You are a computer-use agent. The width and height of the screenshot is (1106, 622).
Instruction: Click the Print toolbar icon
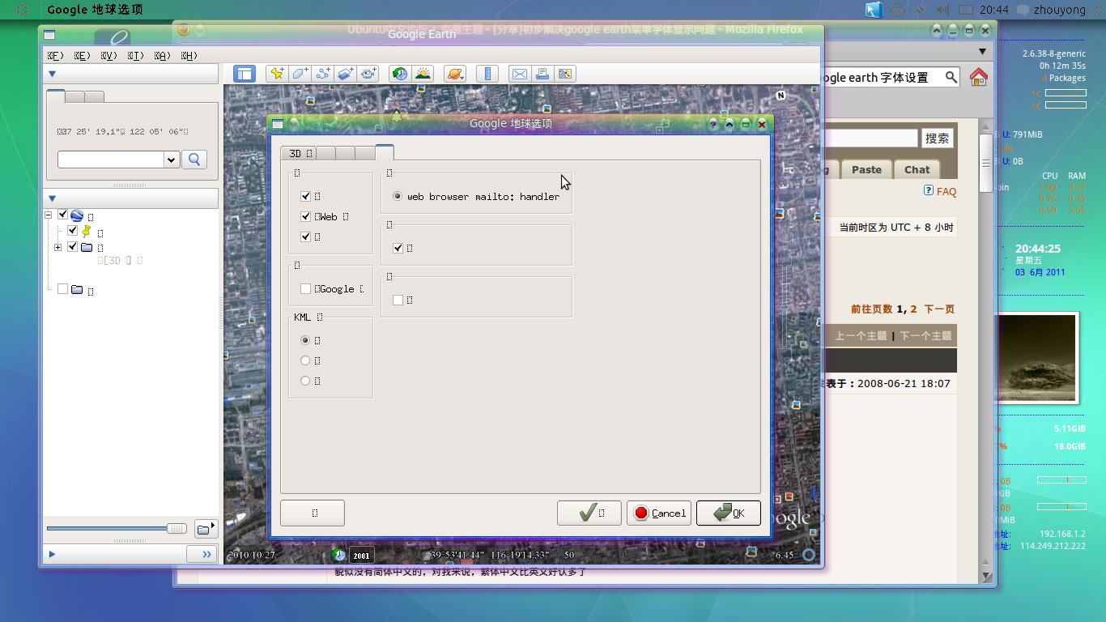[542, 74]
